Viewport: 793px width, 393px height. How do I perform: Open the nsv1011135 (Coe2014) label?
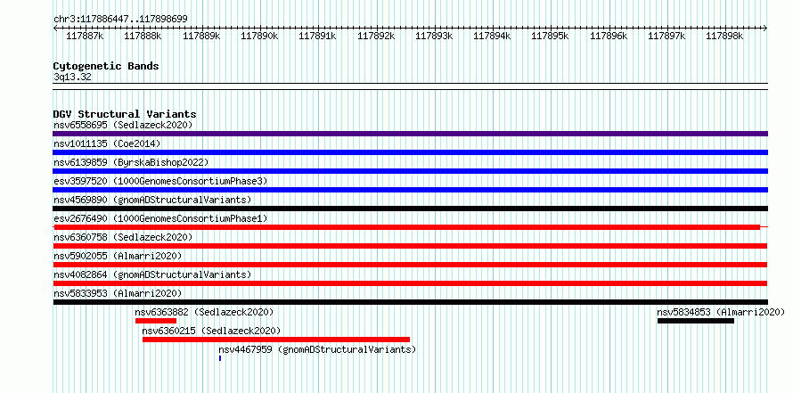[x=107, y=143]
